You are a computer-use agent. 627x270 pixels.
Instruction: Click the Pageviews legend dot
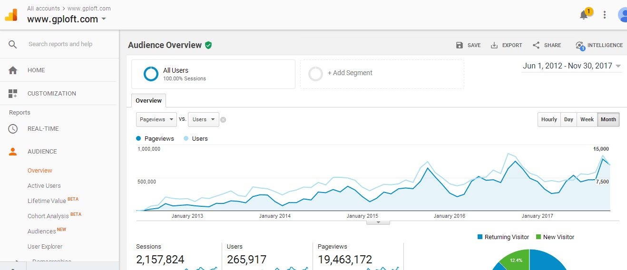[138, 139]
